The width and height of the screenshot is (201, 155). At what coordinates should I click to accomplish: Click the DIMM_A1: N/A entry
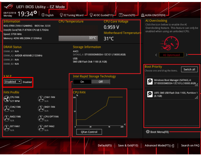[11, 51]
